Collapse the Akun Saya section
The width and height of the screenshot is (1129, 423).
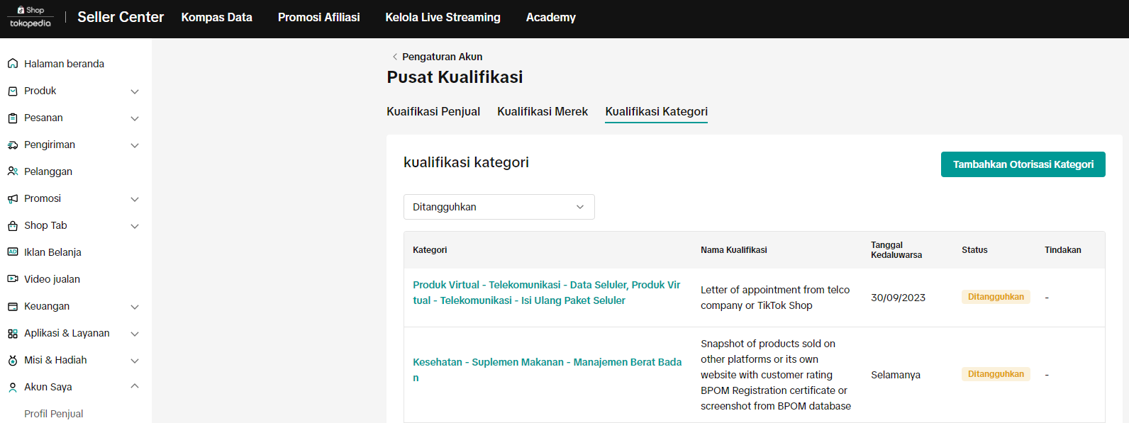click(135, 386)
